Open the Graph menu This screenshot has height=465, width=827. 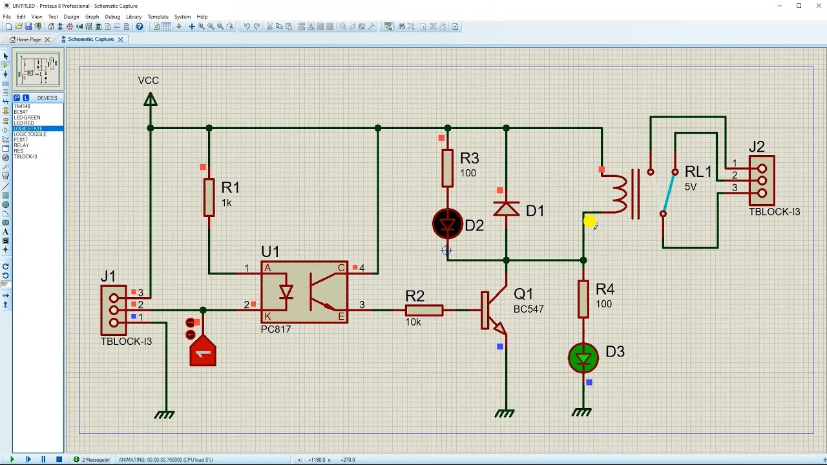click(x=92, y=17)
